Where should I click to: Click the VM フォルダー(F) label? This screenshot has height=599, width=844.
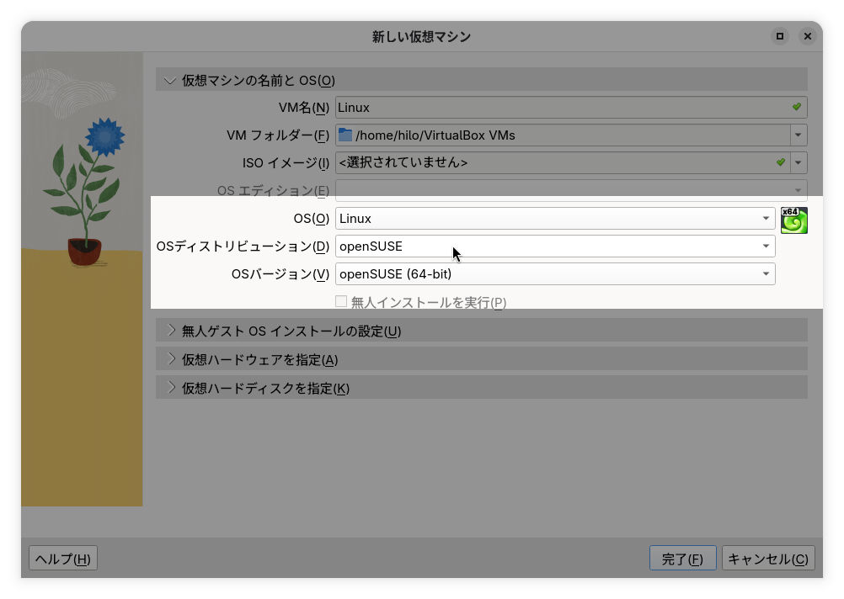pos(278,135)
